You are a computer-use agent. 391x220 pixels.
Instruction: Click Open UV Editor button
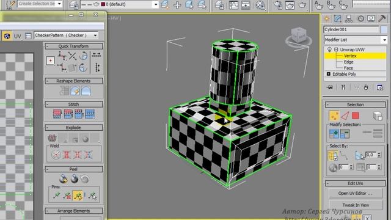[x=355, y=193]
